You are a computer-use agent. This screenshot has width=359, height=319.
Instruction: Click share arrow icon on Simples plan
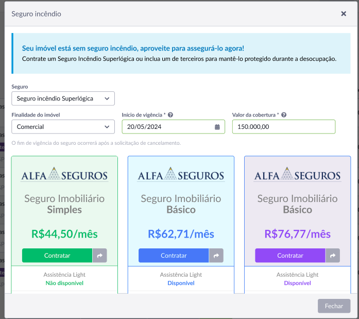click(x=99, y=255)
